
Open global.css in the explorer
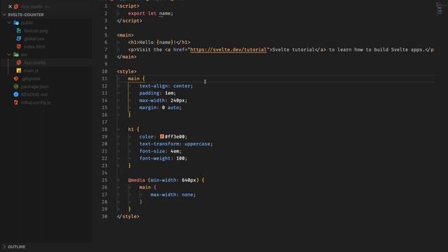(x=34, y=38)
